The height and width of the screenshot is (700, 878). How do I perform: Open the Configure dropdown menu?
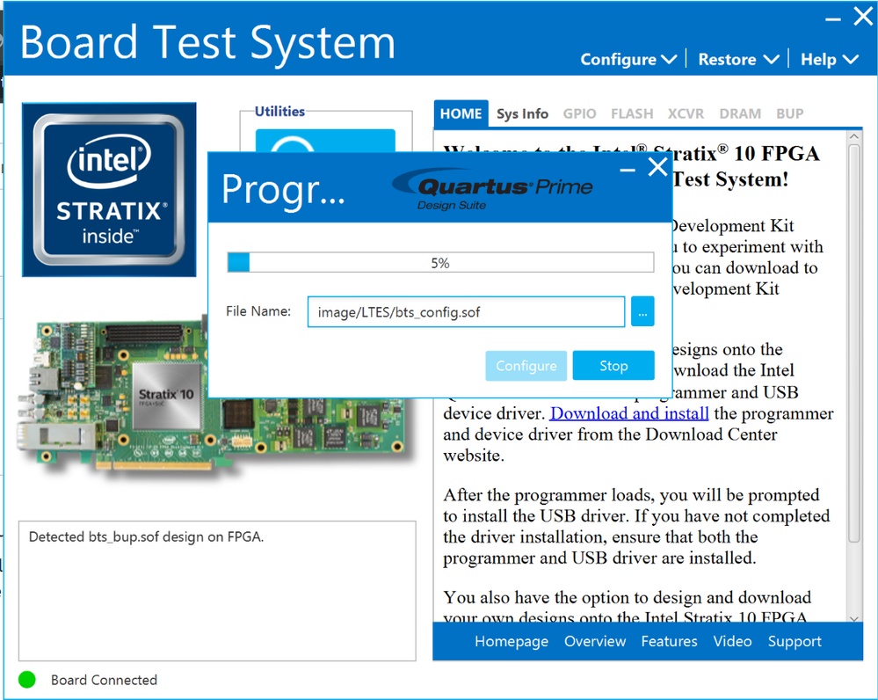pyautogui.click(x=628, y=60)
